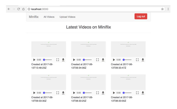Viewport: 177px width, 109px height.
Task: View site info icon beside localhost
Action: (x=29, y=9)
